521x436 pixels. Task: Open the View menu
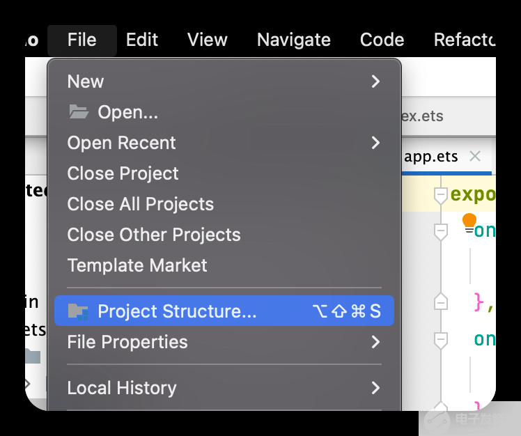[207, 40]
